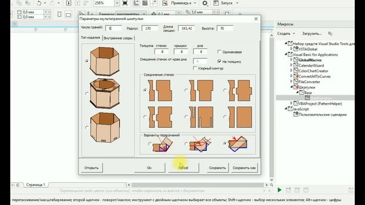Open the zoom level dropdown arrow
Viewport: 365px width, 205px height.
coord(117,3)
